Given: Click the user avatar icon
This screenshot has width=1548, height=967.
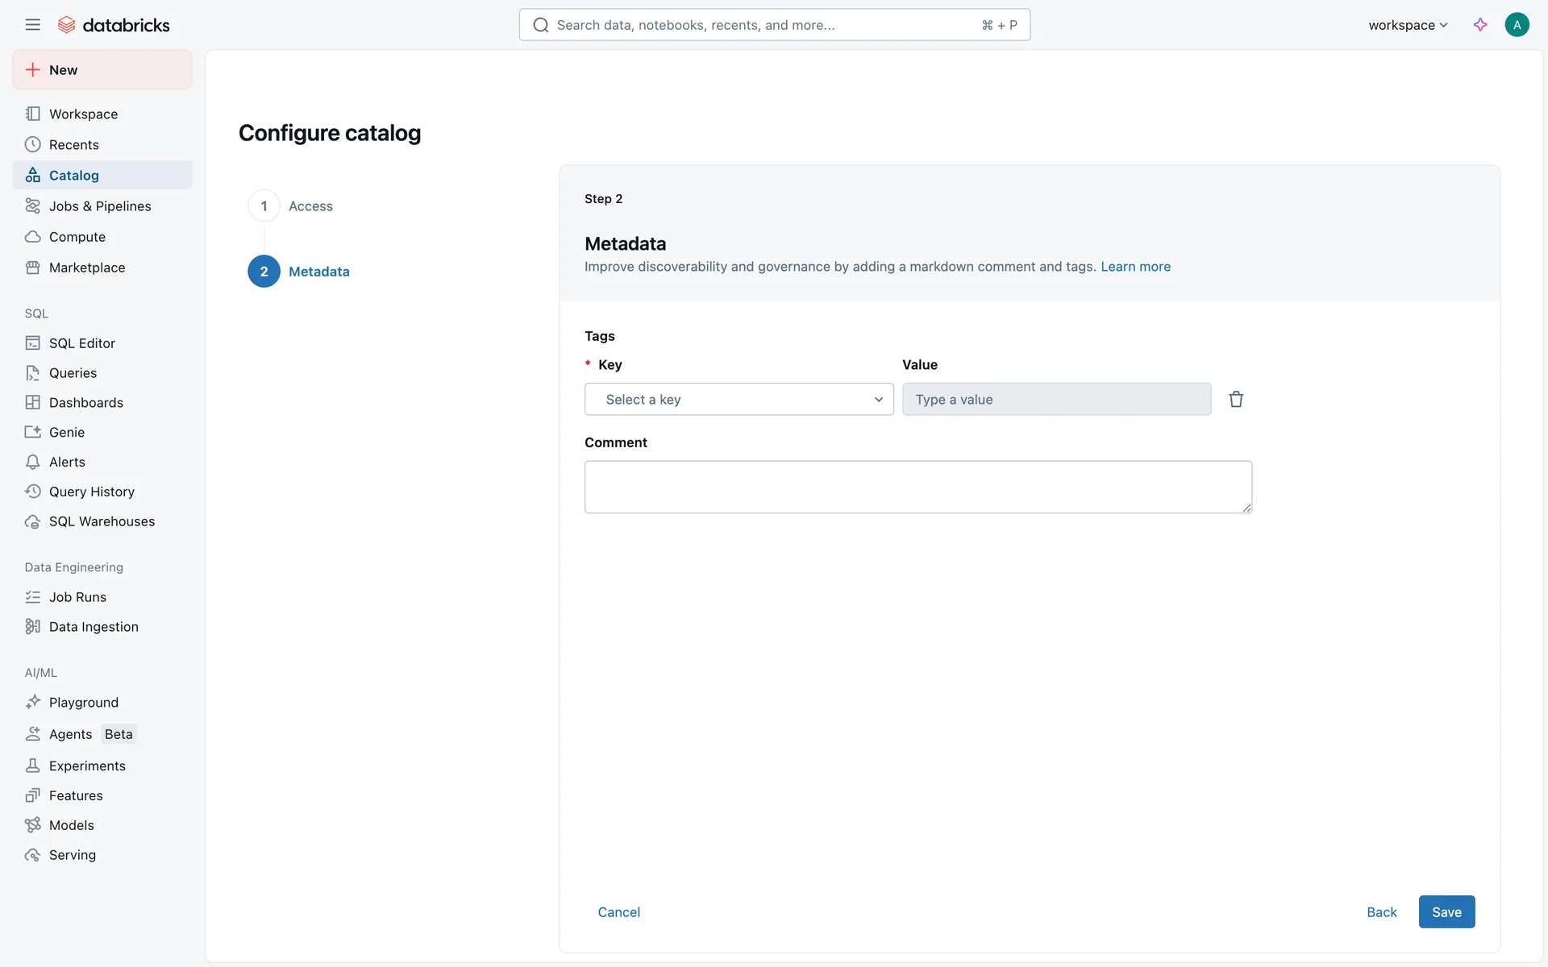Looking at the screenshot, I should click(x=1517, y=25).
